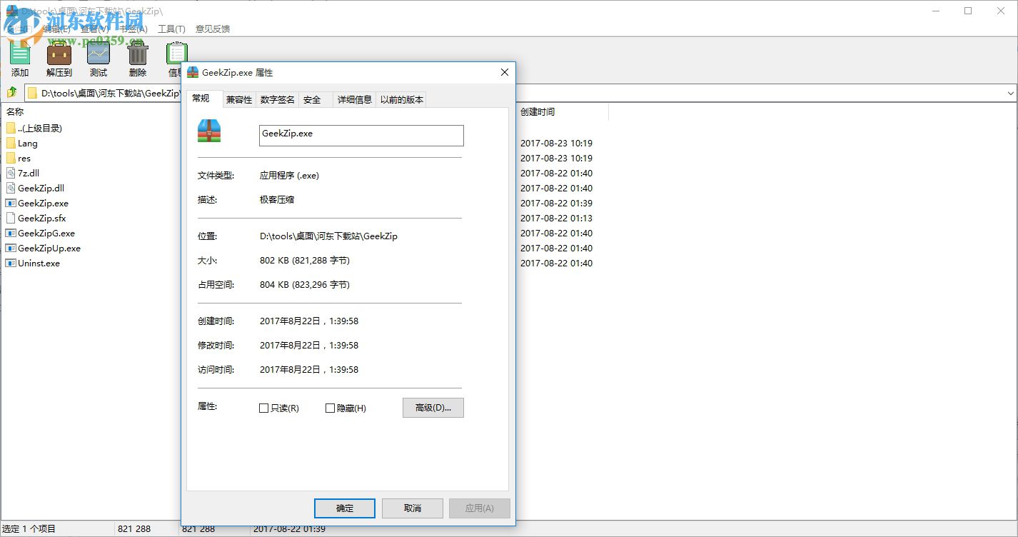Click the go-up-directory arrow icon
Image resolution: width=1018 pixels, height=537 pixels.
(11, 92)
